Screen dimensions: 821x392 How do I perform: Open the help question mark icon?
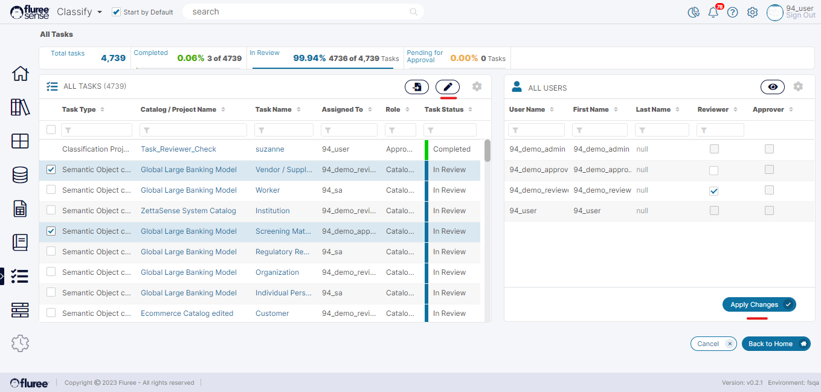click(733, 12)
